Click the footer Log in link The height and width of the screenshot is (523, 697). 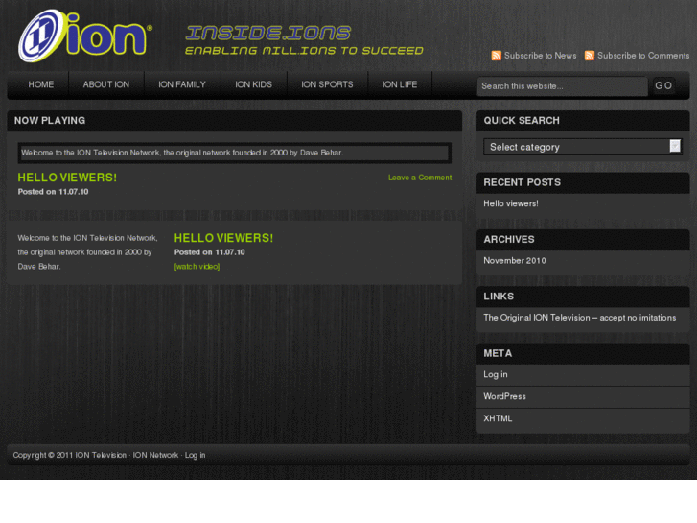click(x=196, y=455)
